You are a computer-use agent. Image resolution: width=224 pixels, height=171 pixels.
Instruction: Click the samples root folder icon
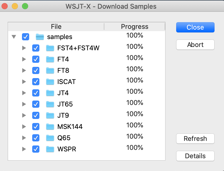point(40,37)
